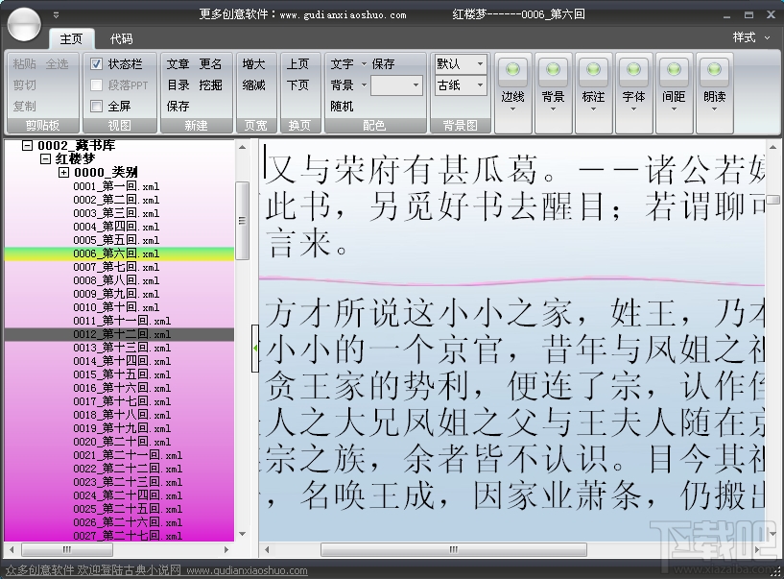The width and height of the screenshot is (784, 579).
Task: Click 保存 in the 新建 group
Action: 178,106
